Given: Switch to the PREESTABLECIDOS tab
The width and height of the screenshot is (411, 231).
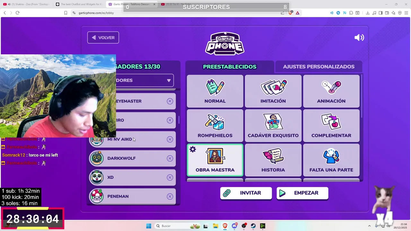Looking at the screenshot, I should tap(230, 67).
